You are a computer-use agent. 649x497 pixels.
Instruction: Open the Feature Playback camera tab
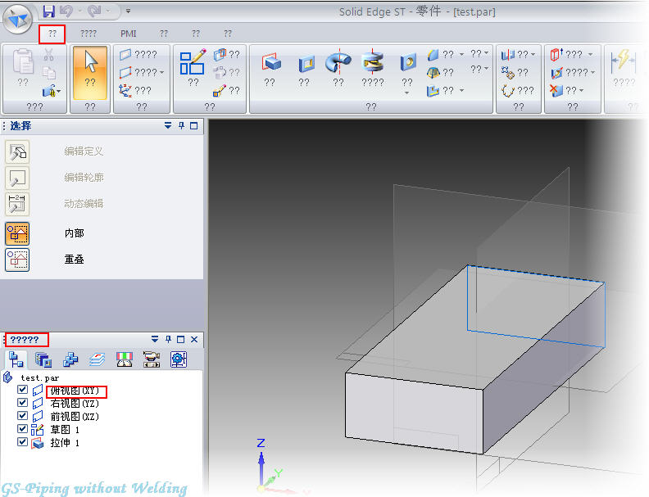[152, 359]
